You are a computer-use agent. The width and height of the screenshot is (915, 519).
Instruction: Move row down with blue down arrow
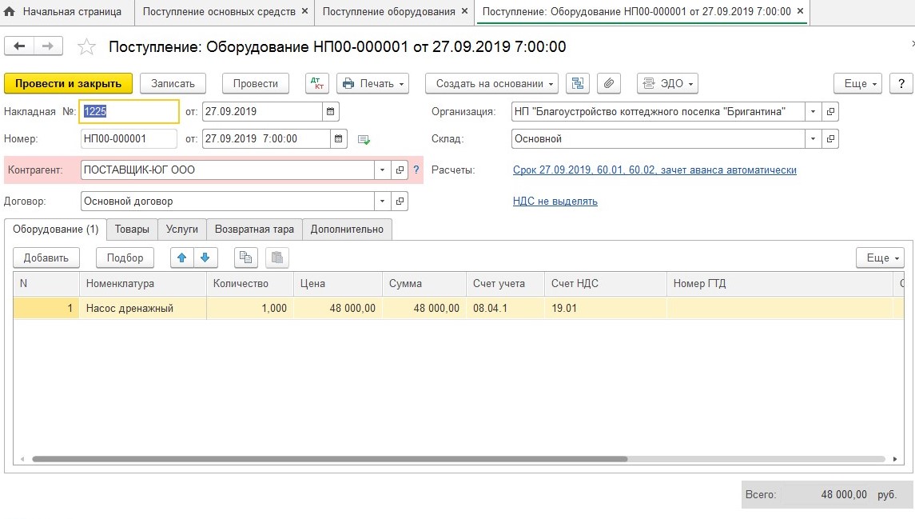click(x=205, y=258)
